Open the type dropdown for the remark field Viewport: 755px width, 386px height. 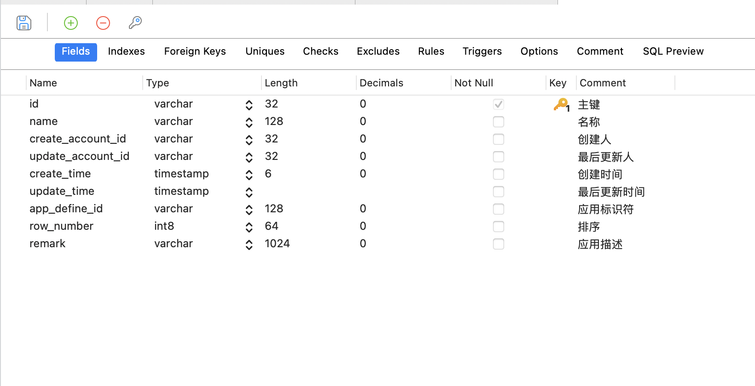[249, 245]
